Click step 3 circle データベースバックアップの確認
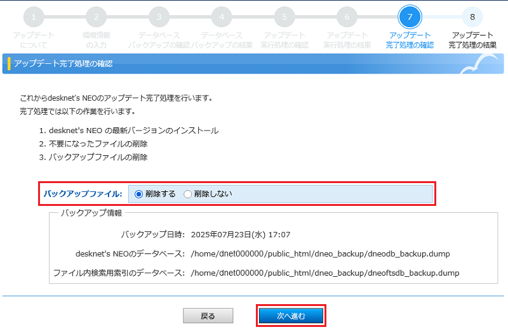Image resolution: width=508 pixels, height=332 pixels. [159, 17]
